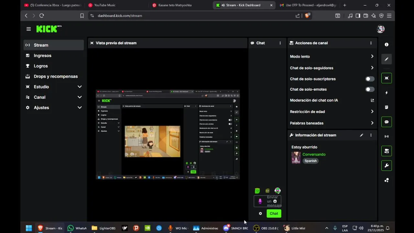Edit stream information with pencil icon
Screen dimensions: 414x233
click(x=362, y=135)
